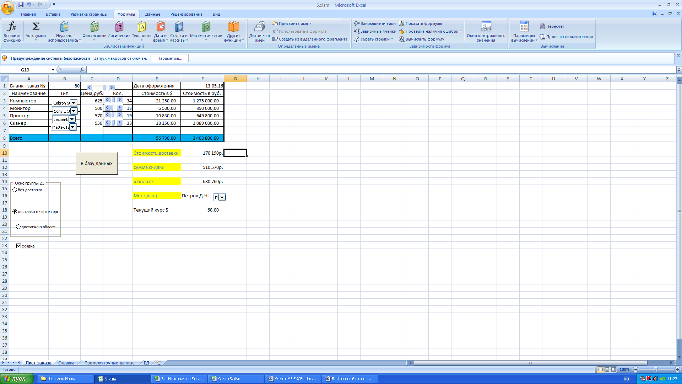Open the 'Справка' sheet tab
The height and width of the screenshot is (384, 682).
66,363
